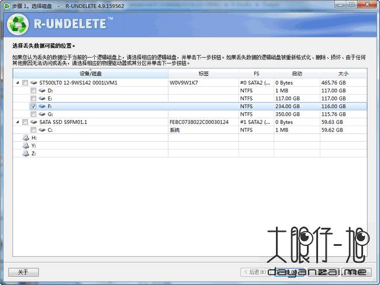Select the Z: drive row

pyautogui.click(x=190, y=153)
